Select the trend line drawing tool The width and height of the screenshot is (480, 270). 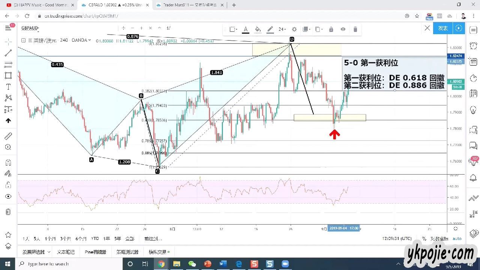pos(8,53)
